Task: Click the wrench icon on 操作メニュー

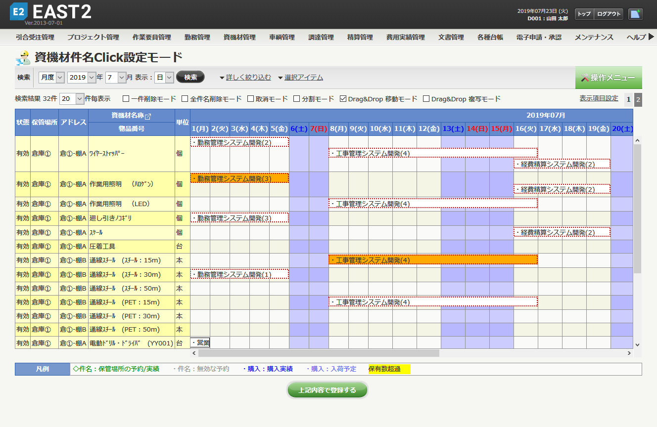Action: click(585, 78)
